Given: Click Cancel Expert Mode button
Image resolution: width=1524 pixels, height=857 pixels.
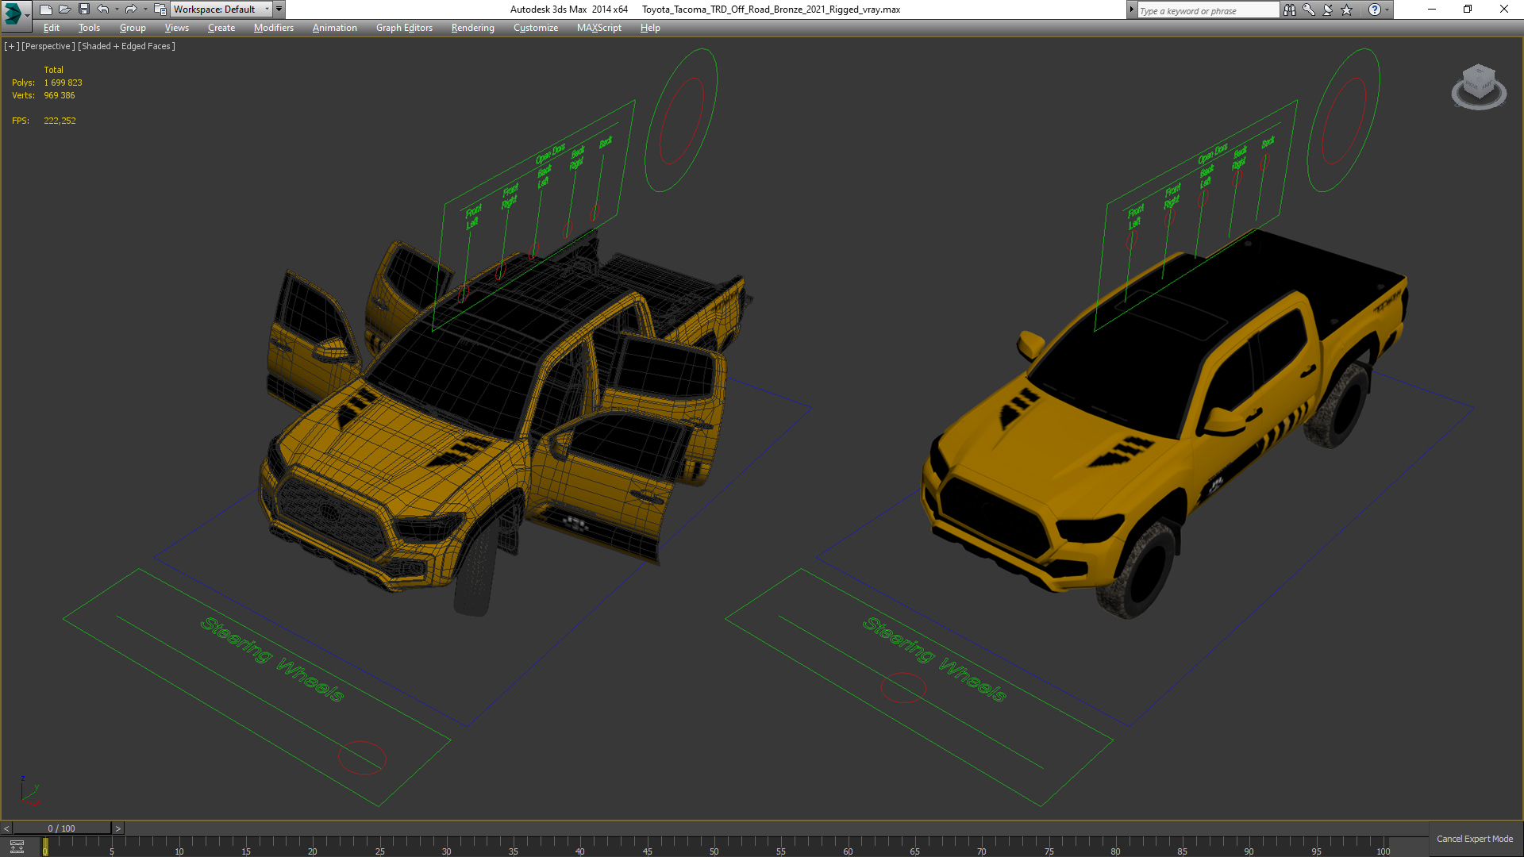Looking at the screenshot, I should (x=1474, y=839).
